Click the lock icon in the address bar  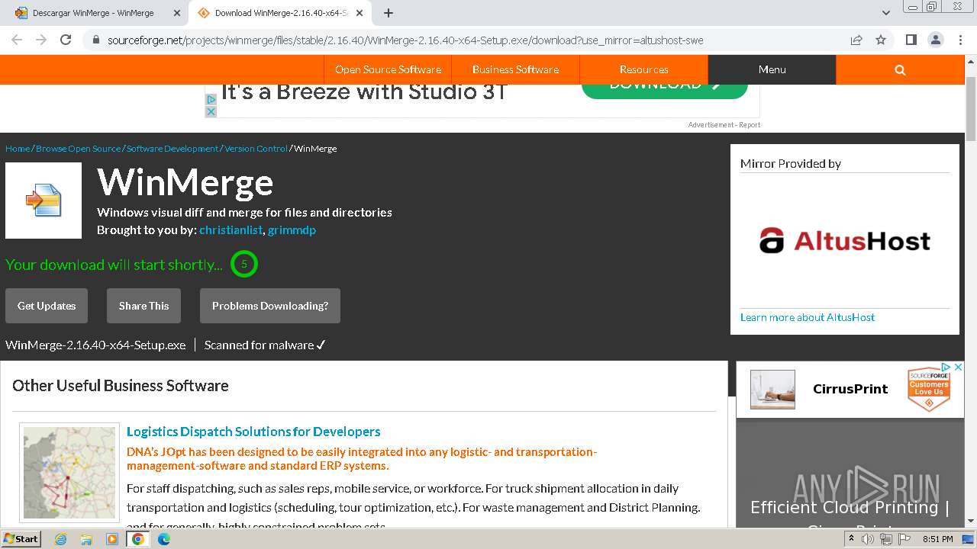96,40
